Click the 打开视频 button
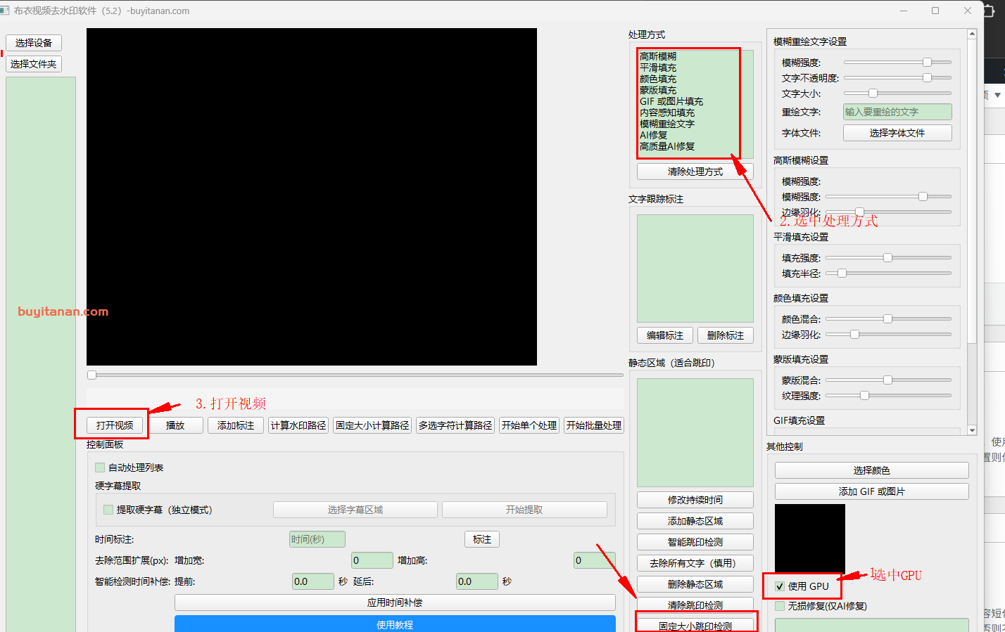 (x=115, y=425)
